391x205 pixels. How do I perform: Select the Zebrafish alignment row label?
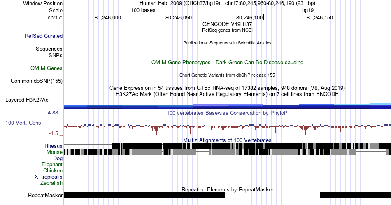tap(51, 183)
